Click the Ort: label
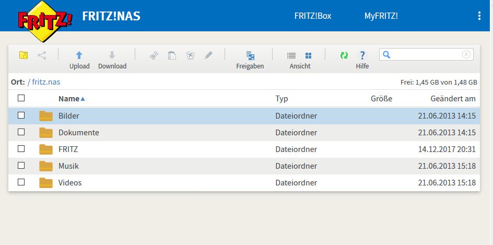493x245 pixels. [x=18, y=82]
